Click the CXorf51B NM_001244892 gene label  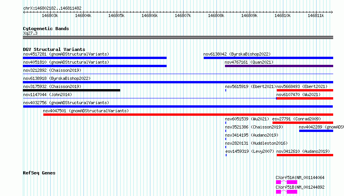300,187
